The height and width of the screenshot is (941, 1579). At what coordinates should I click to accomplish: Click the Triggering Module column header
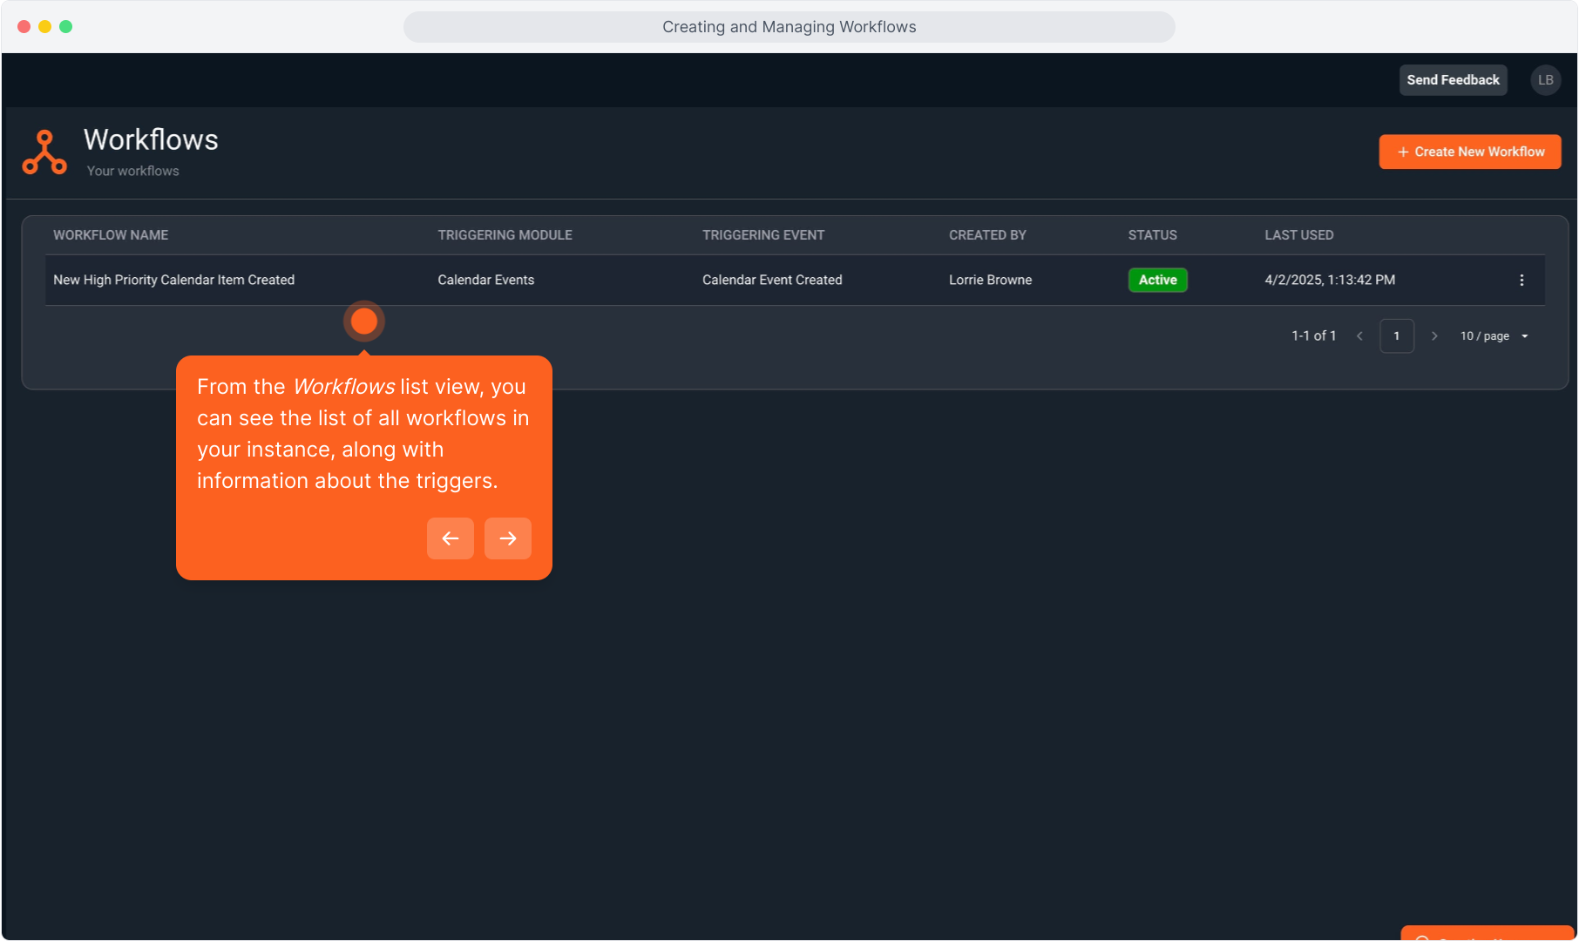[505, 235]
